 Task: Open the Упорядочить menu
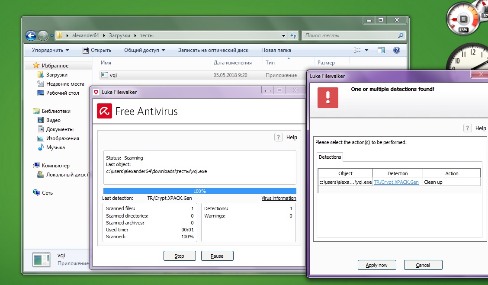tap(50, 50)
